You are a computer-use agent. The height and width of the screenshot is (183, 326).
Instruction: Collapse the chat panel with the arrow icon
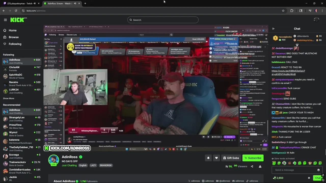coord(273,29)
